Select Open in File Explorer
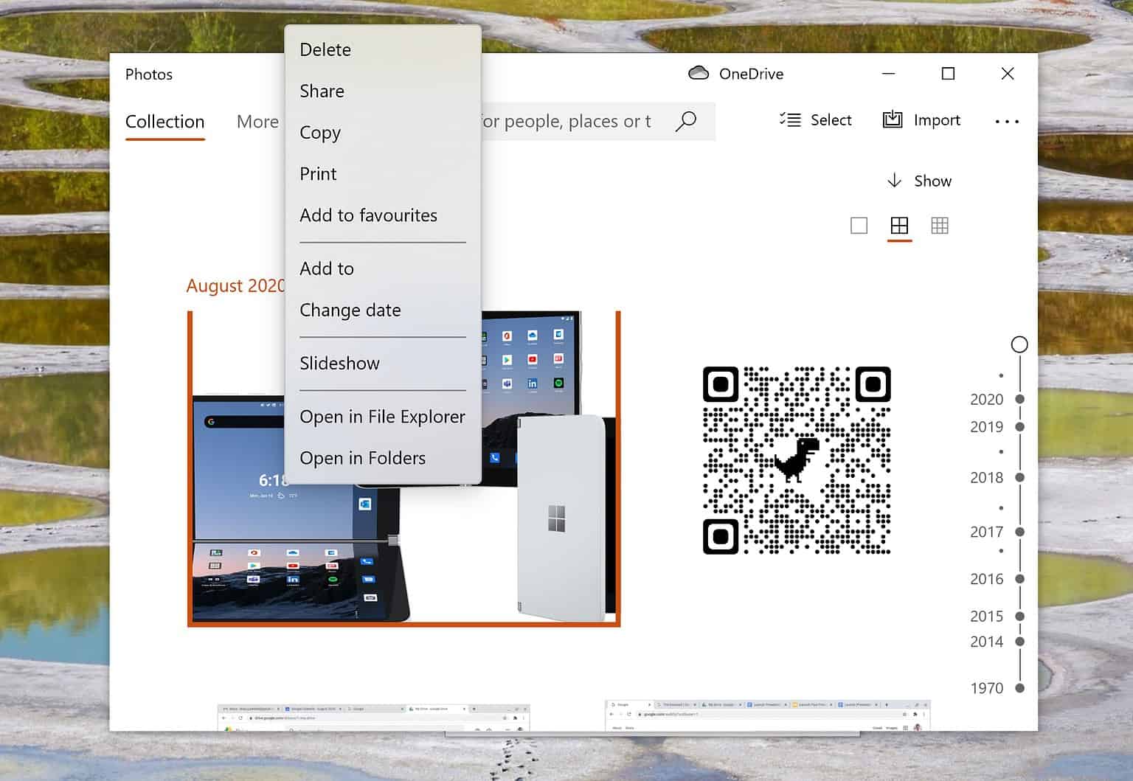 pyautogui.click(x=382, y=417)
